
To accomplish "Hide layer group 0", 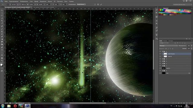I will [160, 71].
